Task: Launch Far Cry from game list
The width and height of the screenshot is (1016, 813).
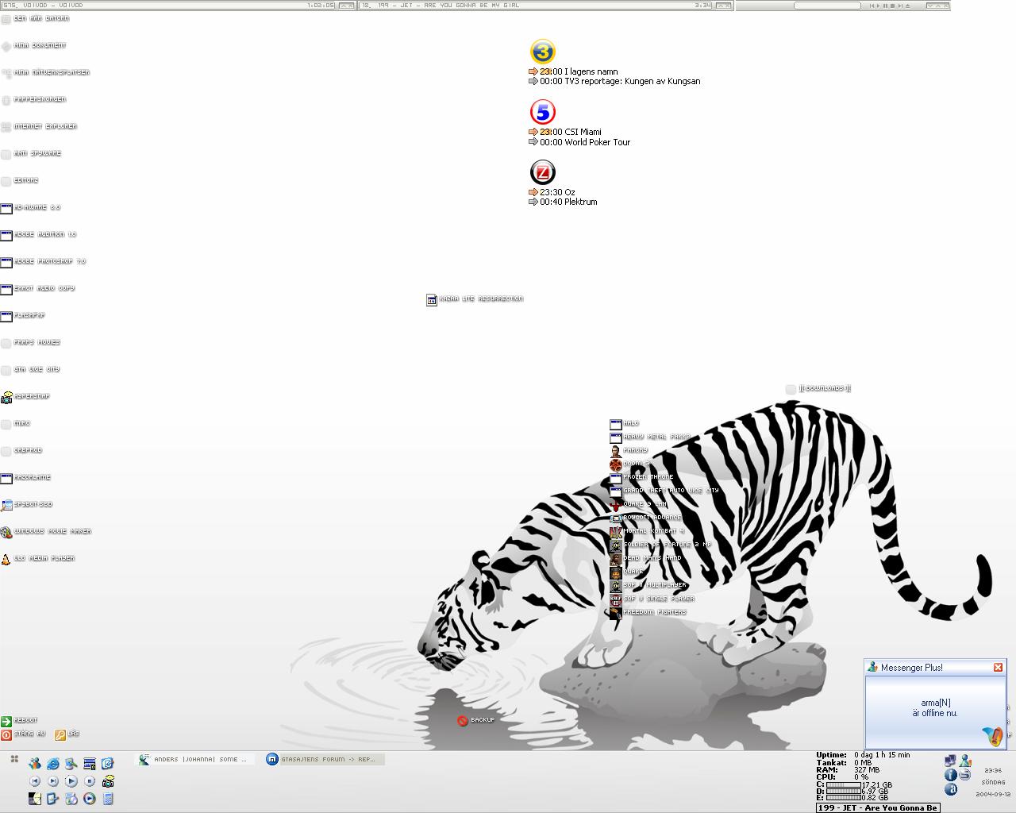Action: click(629, 450)
